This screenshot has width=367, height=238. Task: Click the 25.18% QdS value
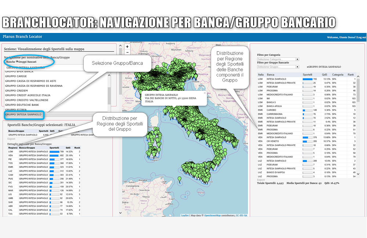click(x=69, y=155)
